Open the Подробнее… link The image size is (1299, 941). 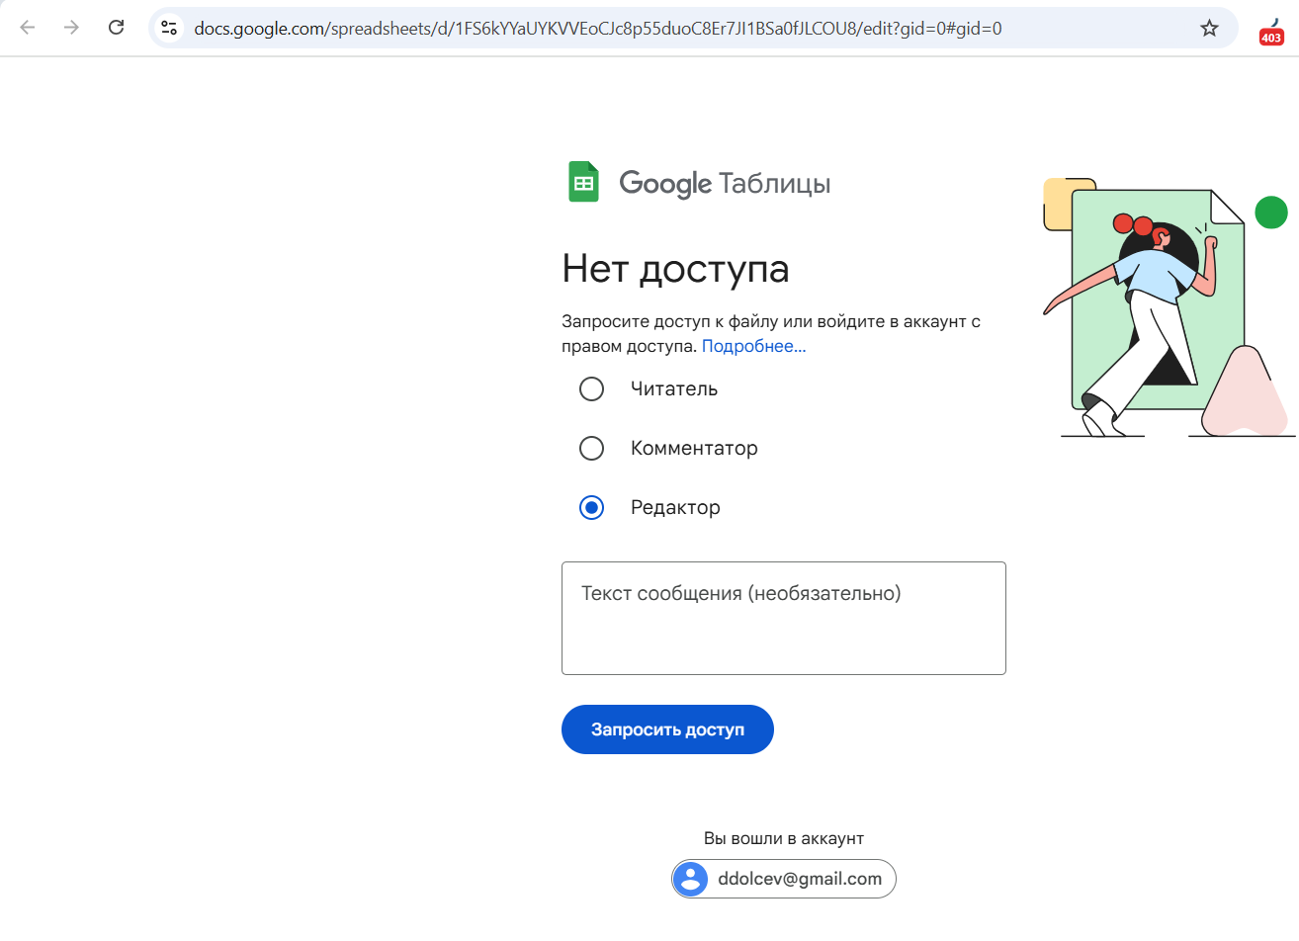tap(753, 346)
